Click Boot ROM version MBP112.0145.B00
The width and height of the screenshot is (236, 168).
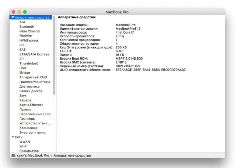[x=129, y=58]
